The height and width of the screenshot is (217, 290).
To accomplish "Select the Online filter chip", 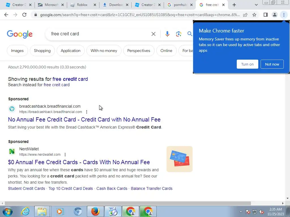I will (x=166, y=51).
